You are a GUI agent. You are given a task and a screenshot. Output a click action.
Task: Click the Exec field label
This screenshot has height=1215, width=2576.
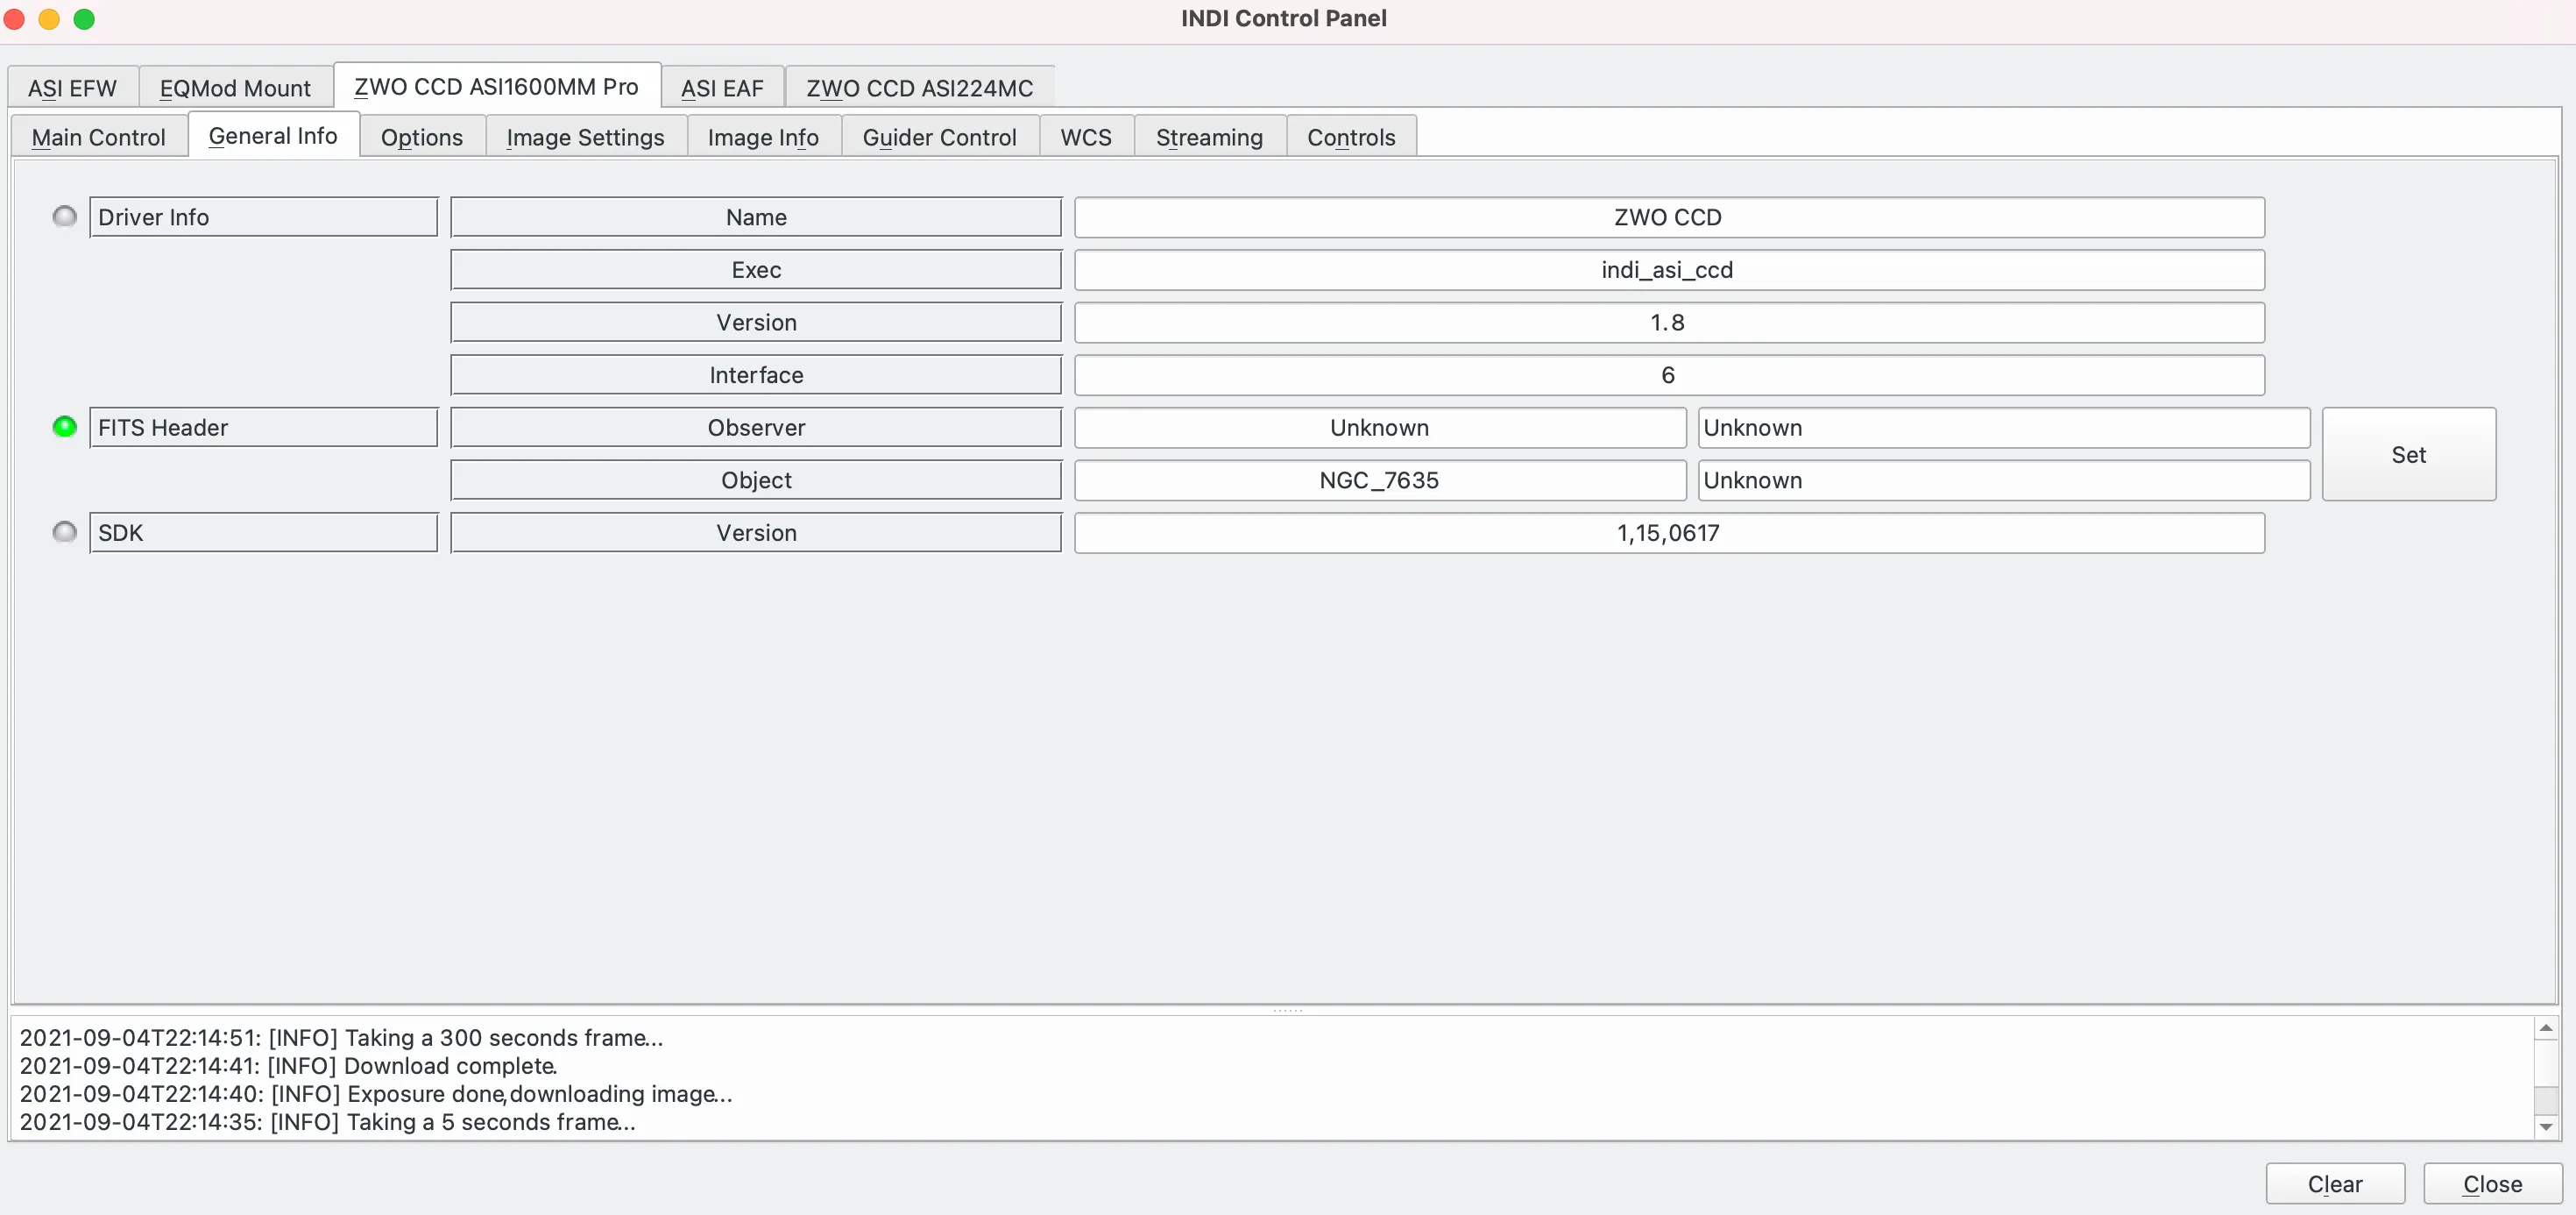coord(756,270)
